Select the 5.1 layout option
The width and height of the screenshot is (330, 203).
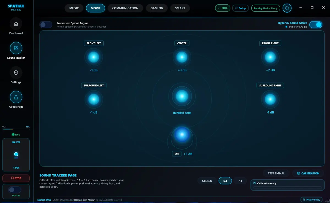tap(225, 181)
